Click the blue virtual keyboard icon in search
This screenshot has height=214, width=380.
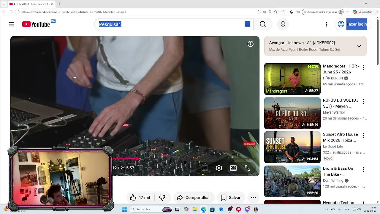coord(247,24)
